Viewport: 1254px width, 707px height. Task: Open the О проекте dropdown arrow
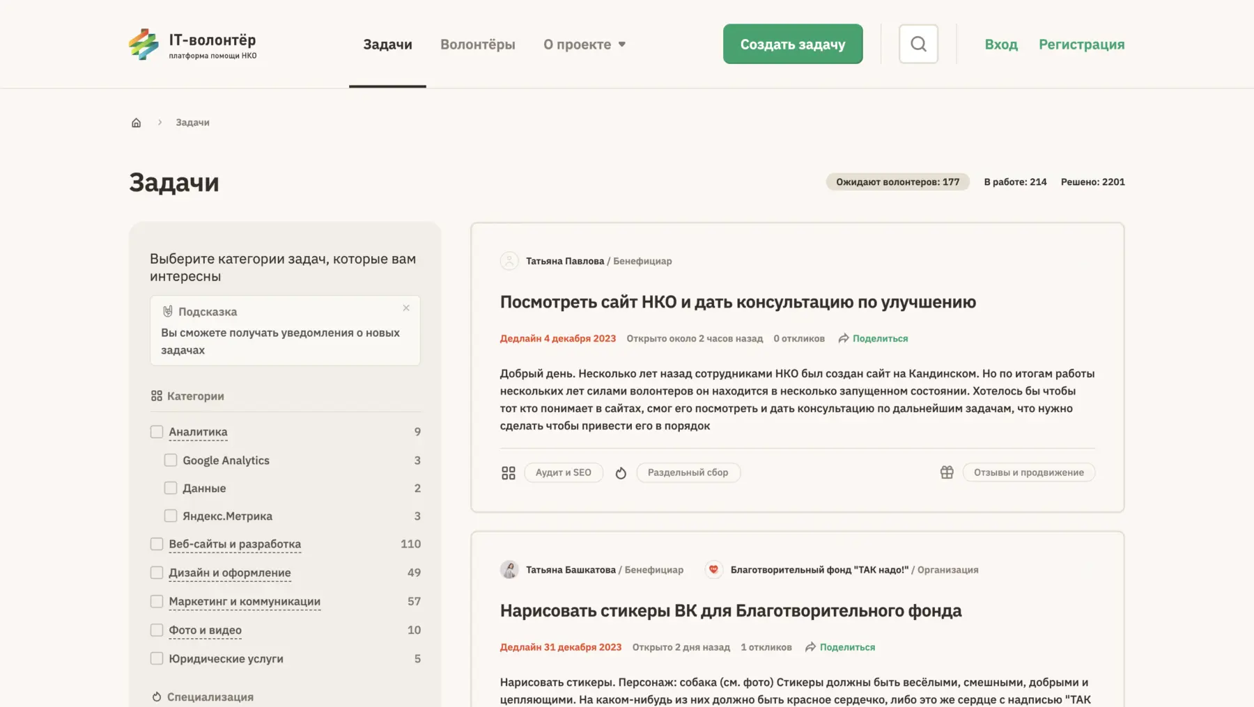click(x=622, y=45)
